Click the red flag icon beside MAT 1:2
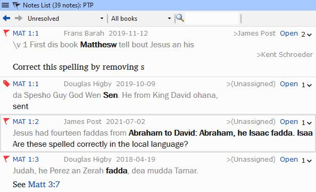This screenshot has width=316, height=192. (x=6, y=121)
